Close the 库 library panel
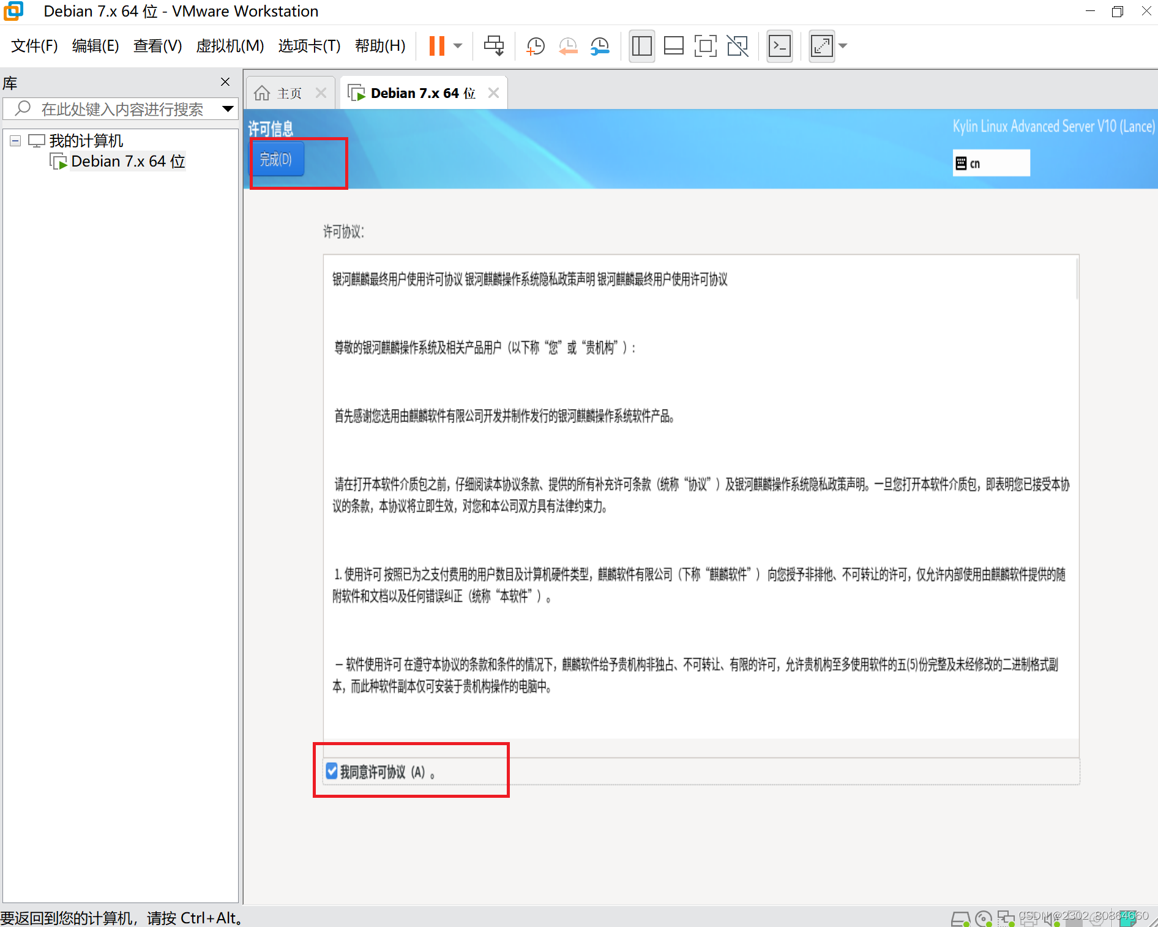Screen dimensions: 1158x927 pyautogui.click(x=225, y=82)
